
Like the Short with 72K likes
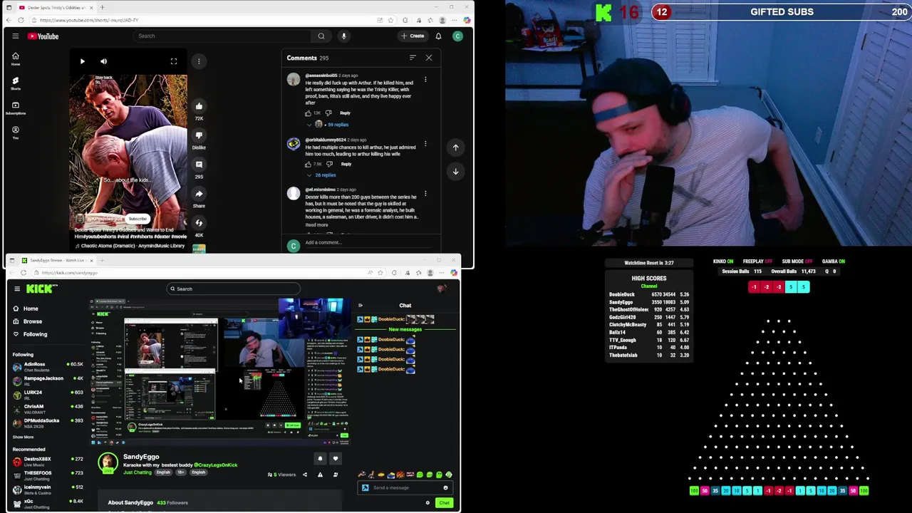(x=199, y=106)
